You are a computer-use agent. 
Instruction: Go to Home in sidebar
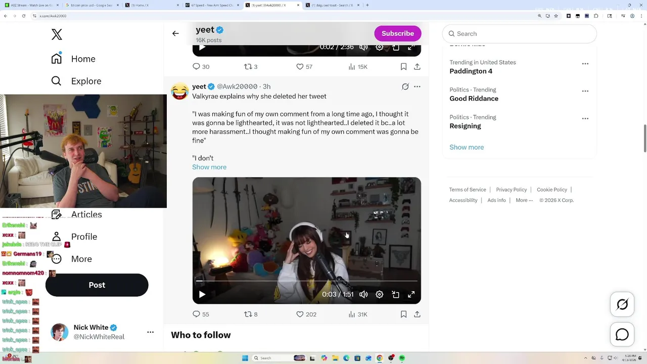[73, 59]
